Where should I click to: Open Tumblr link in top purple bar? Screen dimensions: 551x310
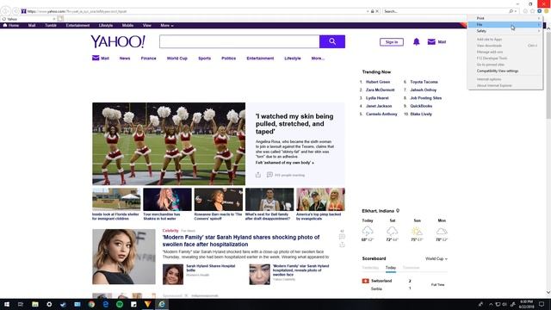click(x=51, y=25)
